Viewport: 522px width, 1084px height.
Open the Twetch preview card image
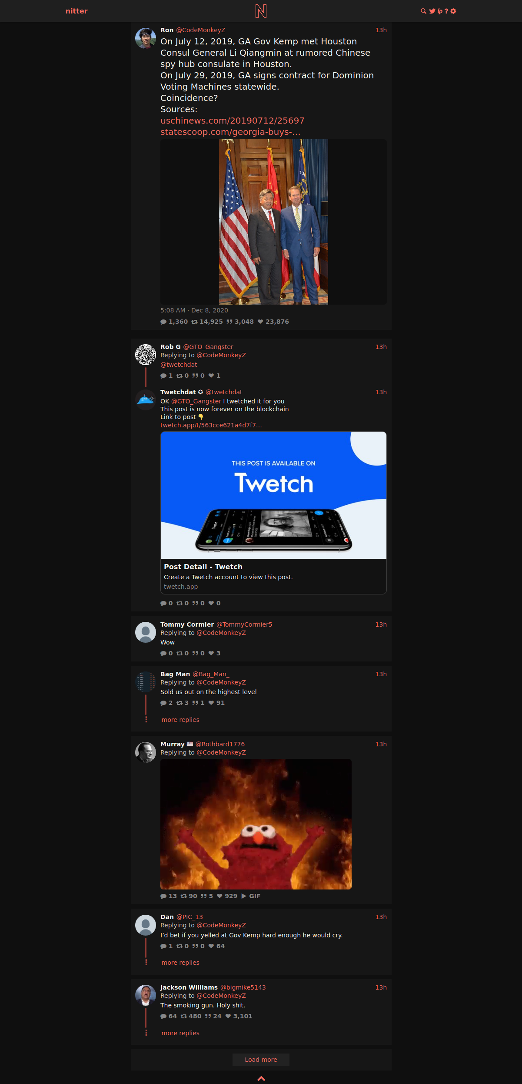(273, 495)
